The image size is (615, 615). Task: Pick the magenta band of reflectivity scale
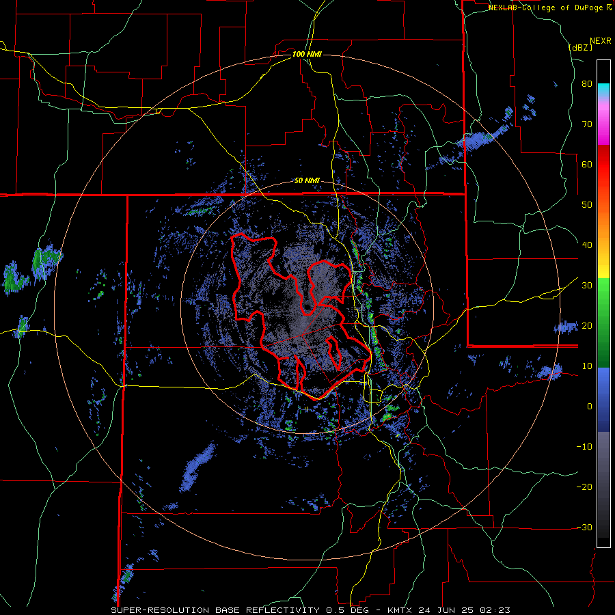click(x=603, y=126)
